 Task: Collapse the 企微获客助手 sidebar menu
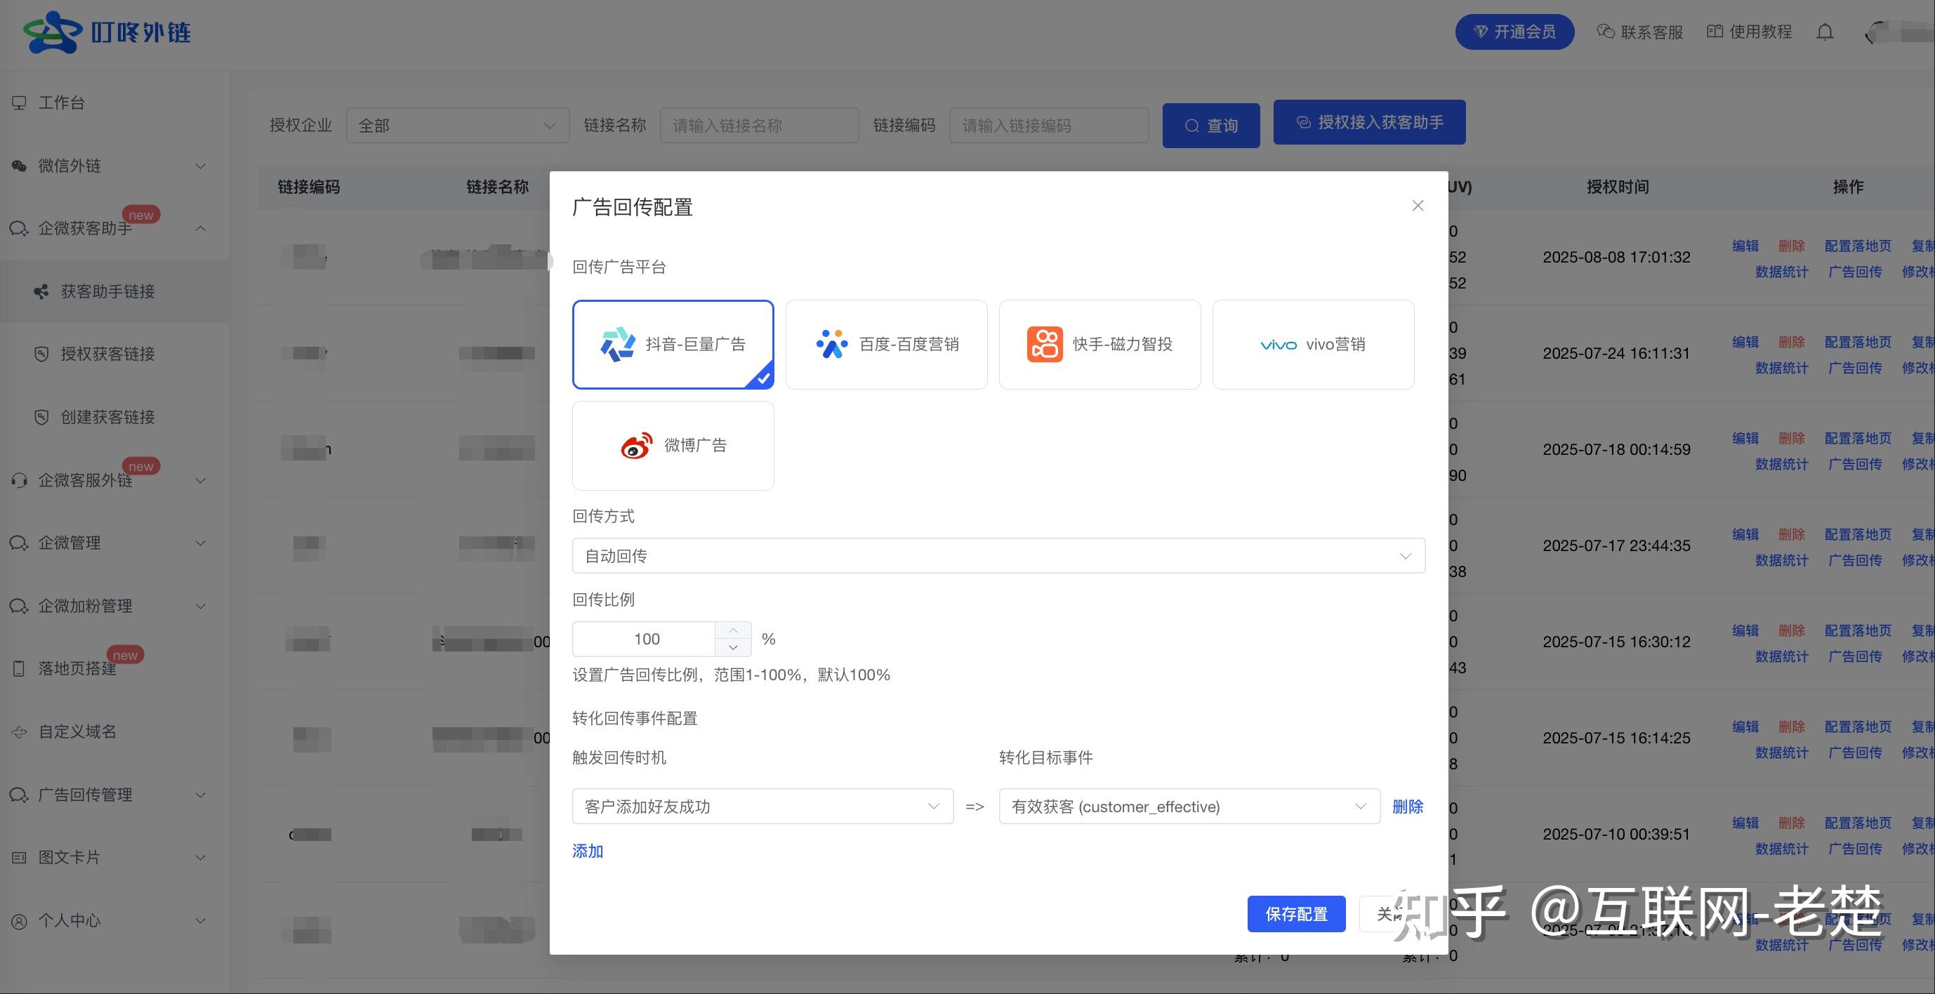pyautogui.click(x=114, y=228)
